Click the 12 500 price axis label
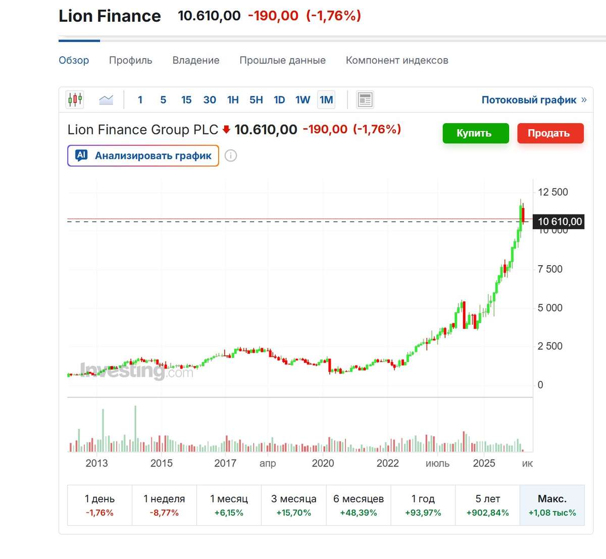Screen dimensions: 606x559 pos(552,192)
